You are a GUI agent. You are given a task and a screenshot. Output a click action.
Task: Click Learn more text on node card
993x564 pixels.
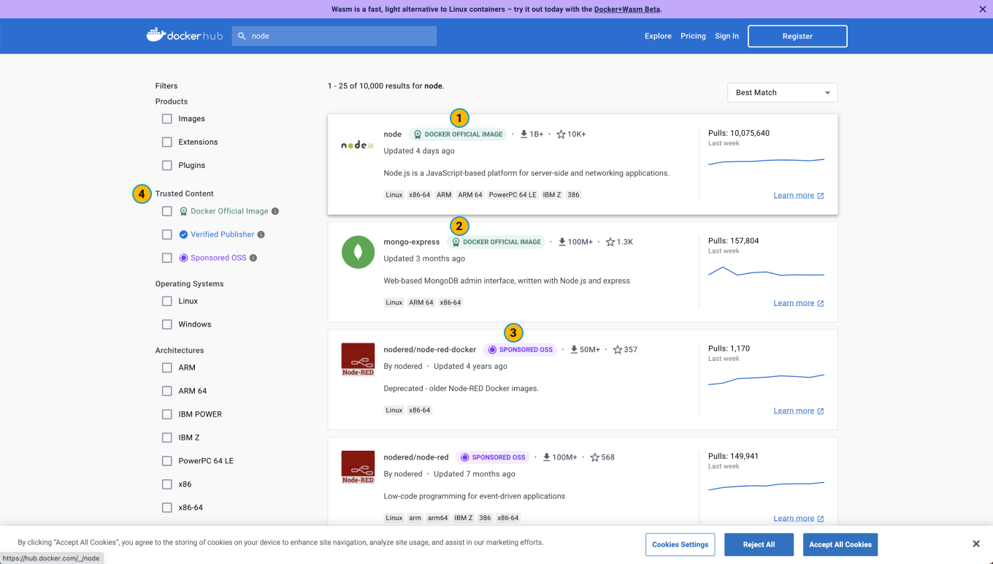point(794,196)
